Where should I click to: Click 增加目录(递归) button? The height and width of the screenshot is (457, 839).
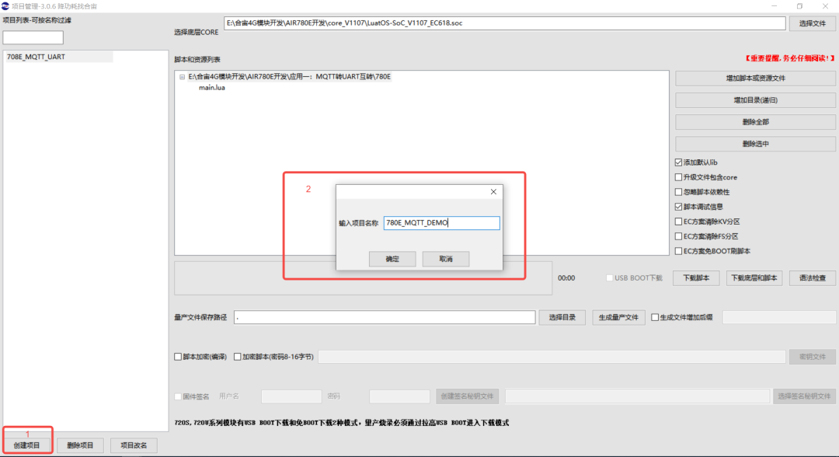[755, 100]
